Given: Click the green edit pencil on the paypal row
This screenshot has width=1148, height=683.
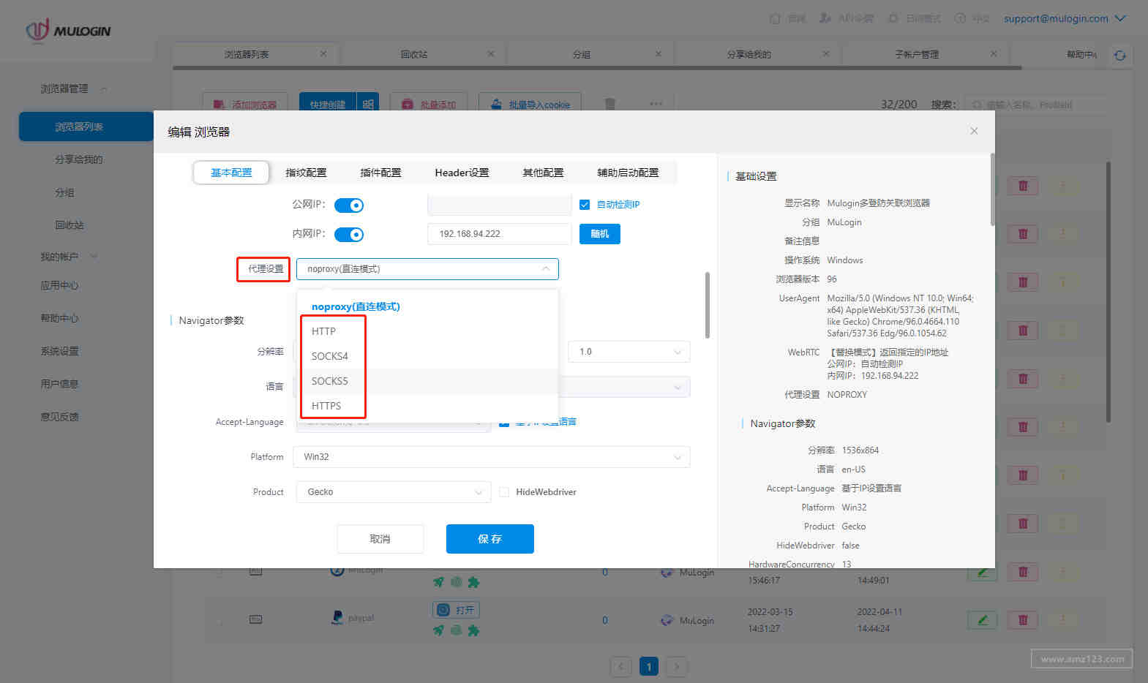Looking at the screenshot, I should (982, 620).
